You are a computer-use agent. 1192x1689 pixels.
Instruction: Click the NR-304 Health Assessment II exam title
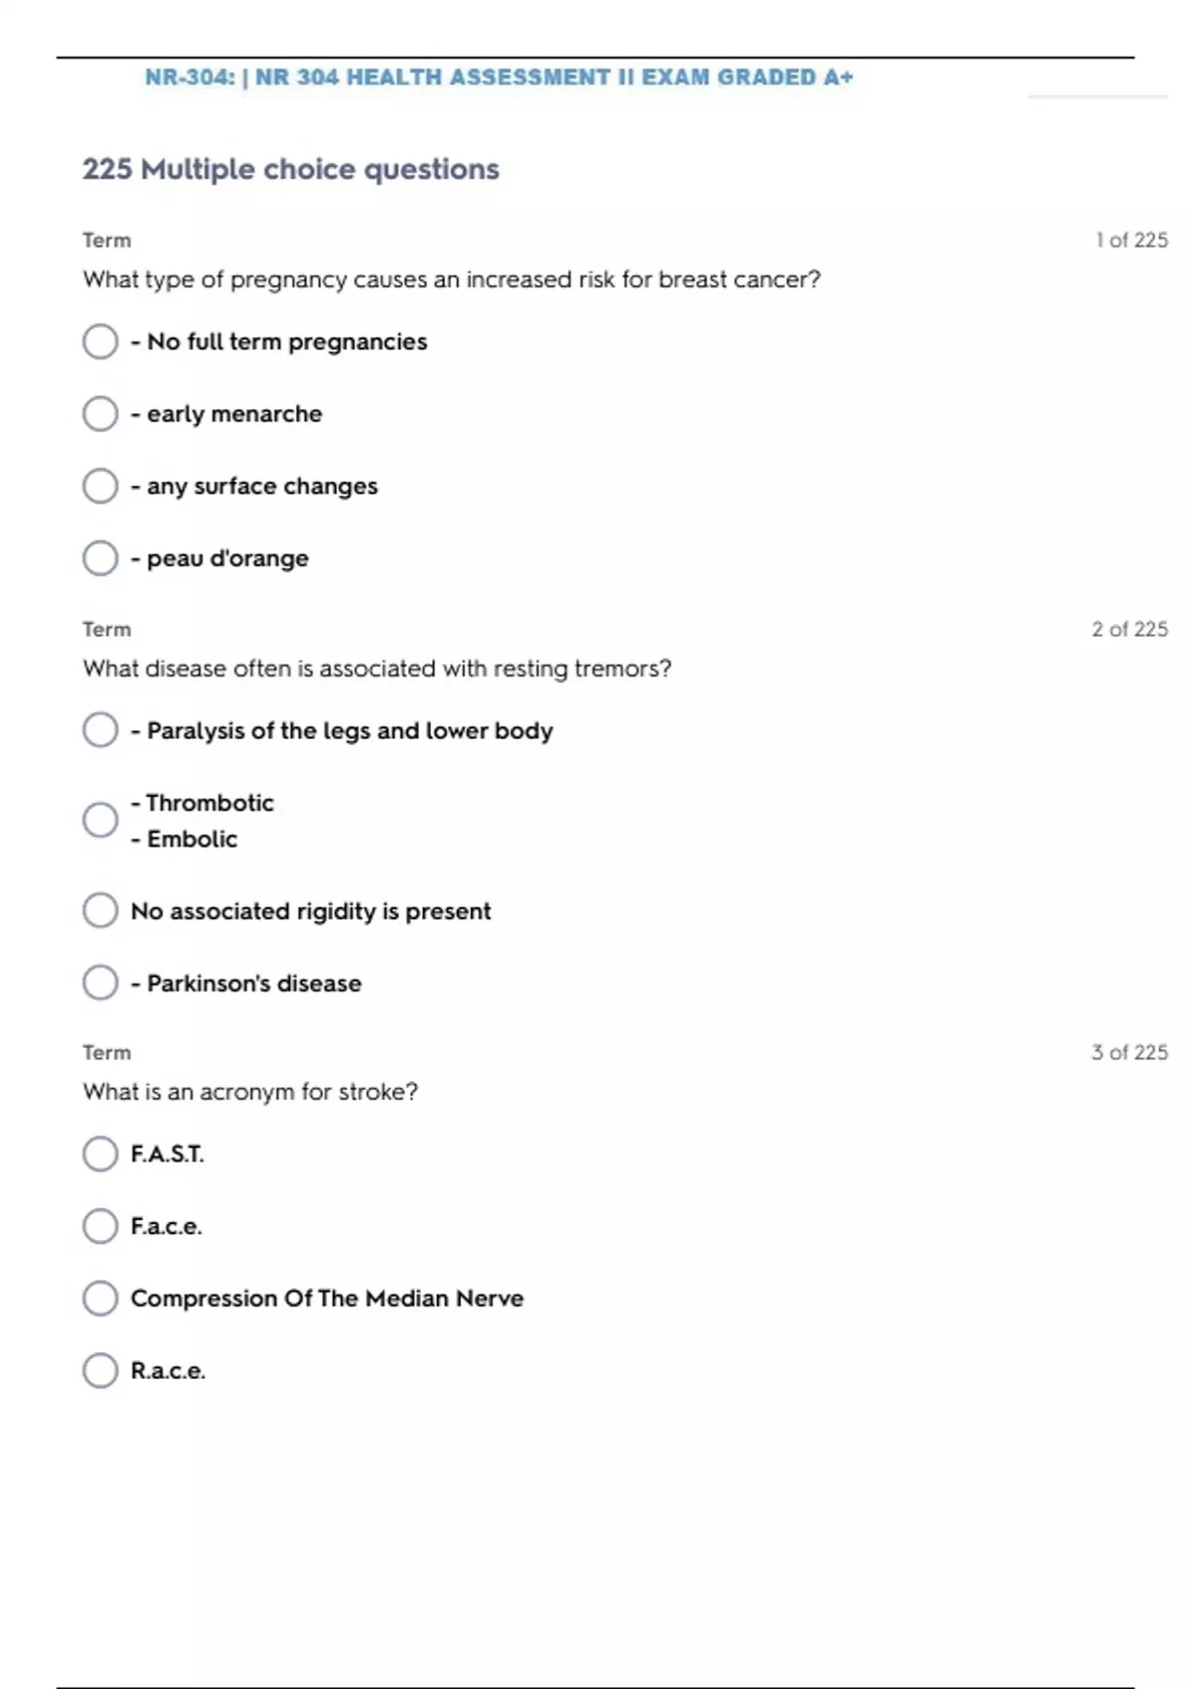click(499, 77)
